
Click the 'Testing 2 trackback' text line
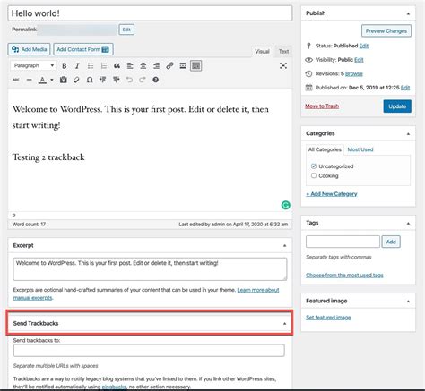coord(48,157)
